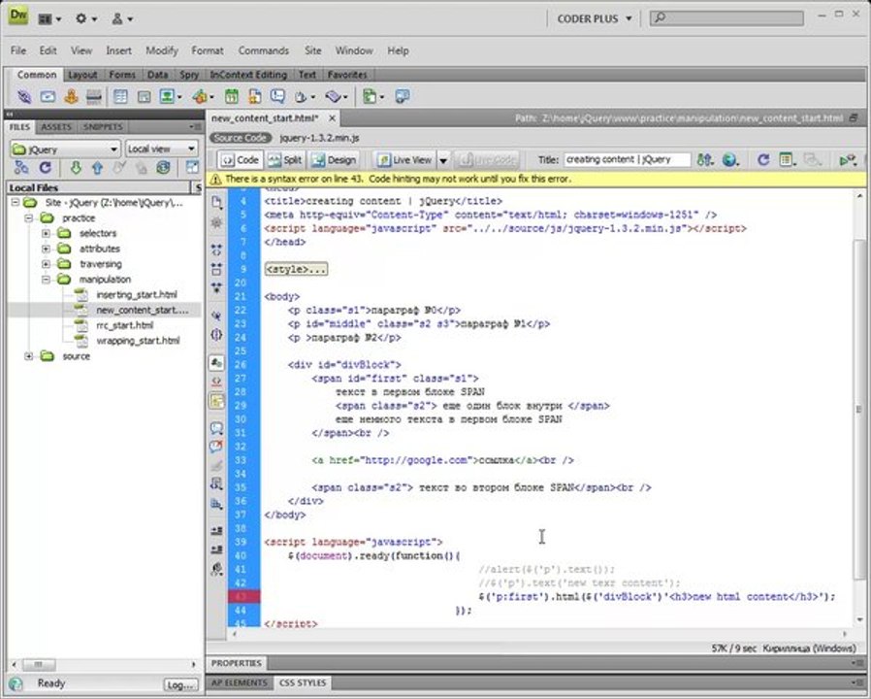Insert a Named Anchor

71,97
